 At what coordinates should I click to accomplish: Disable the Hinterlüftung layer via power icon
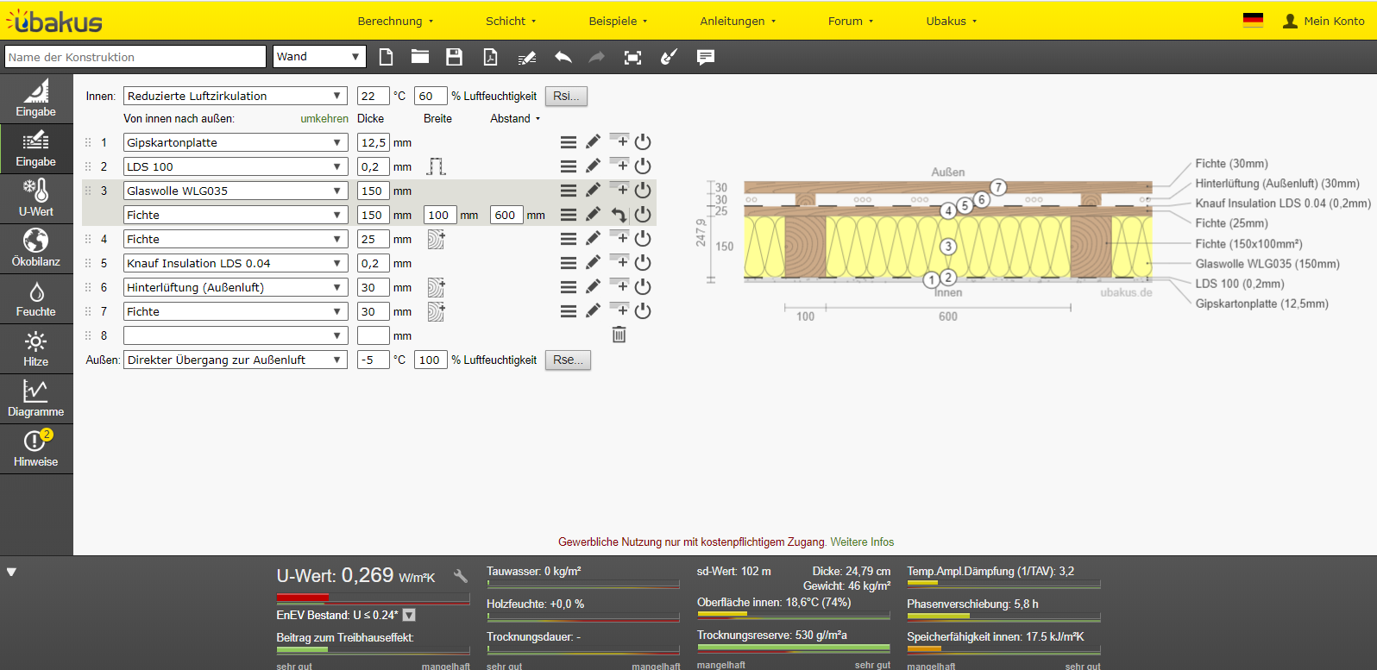[x=643, y=287]
